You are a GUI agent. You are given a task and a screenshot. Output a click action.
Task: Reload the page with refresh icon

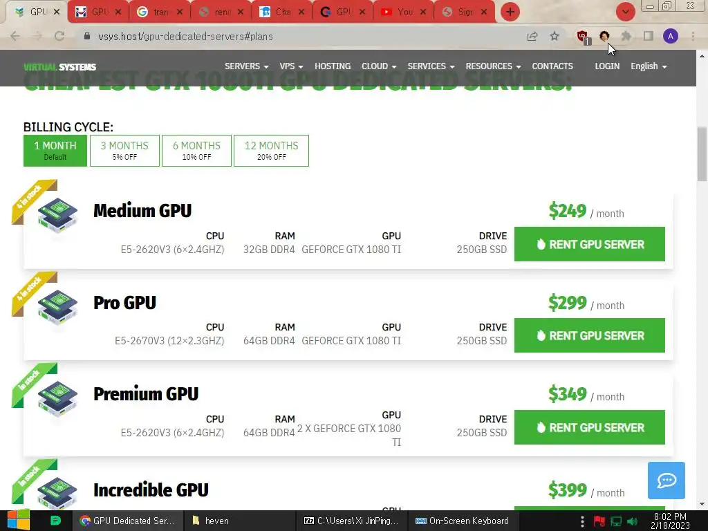[59, 36]
